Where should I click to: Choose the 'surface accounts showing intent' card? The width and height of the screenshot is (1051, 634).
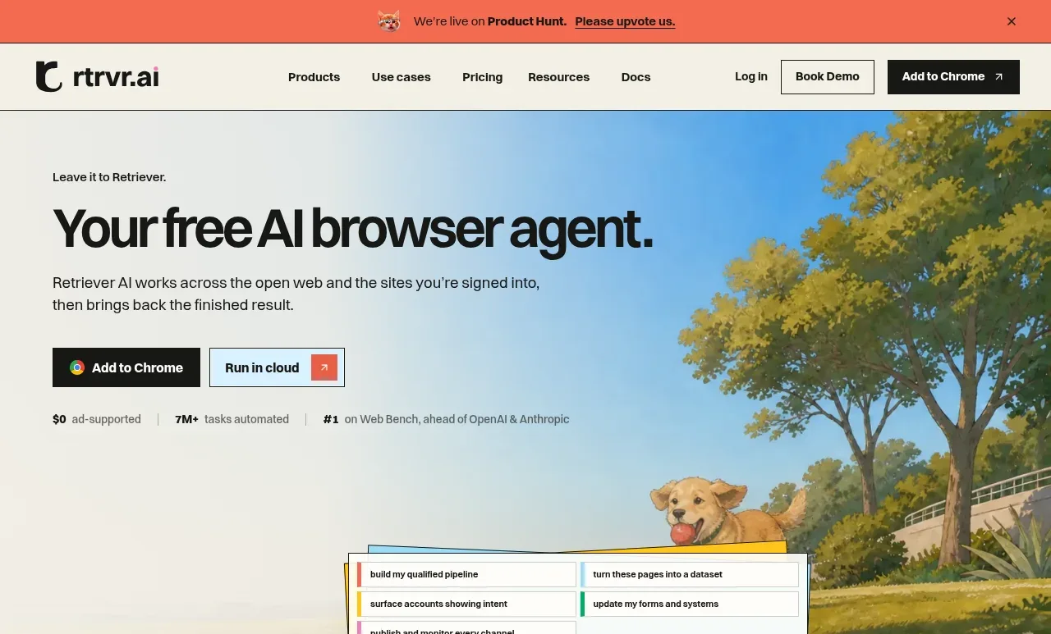tap(466, 604)
